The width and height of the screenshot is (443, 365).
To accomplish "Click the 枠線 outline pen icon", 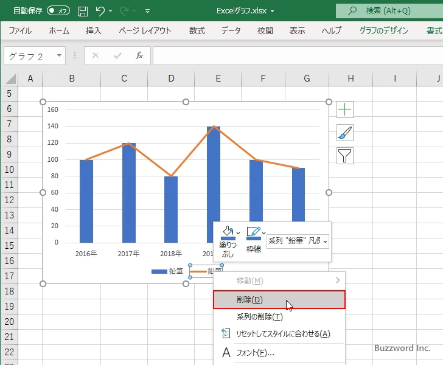I will point(253,232).
